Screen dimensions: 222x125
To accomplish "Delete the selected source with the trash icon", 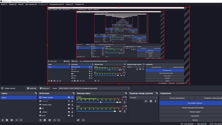I will coord(45,120).
